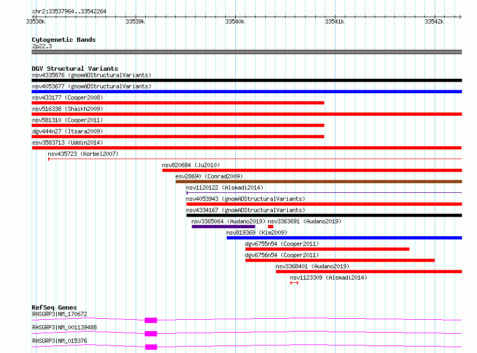This screenshot has height=353, width=477.
Task: Click the nsv433177 (Cooper2008) label
Action: tap(68, 97)
